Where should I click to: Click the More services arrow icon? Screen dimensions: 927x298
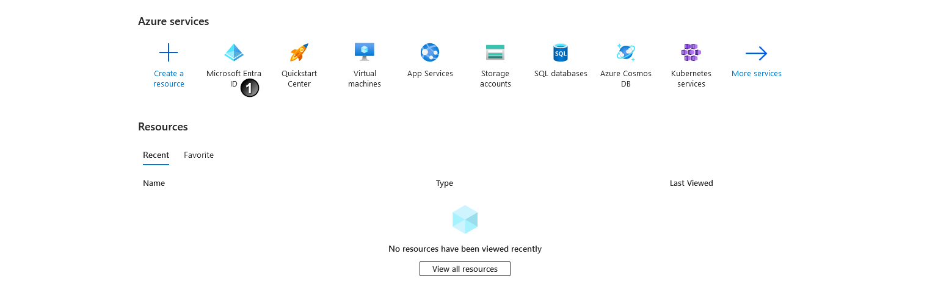tap(757, 54)
